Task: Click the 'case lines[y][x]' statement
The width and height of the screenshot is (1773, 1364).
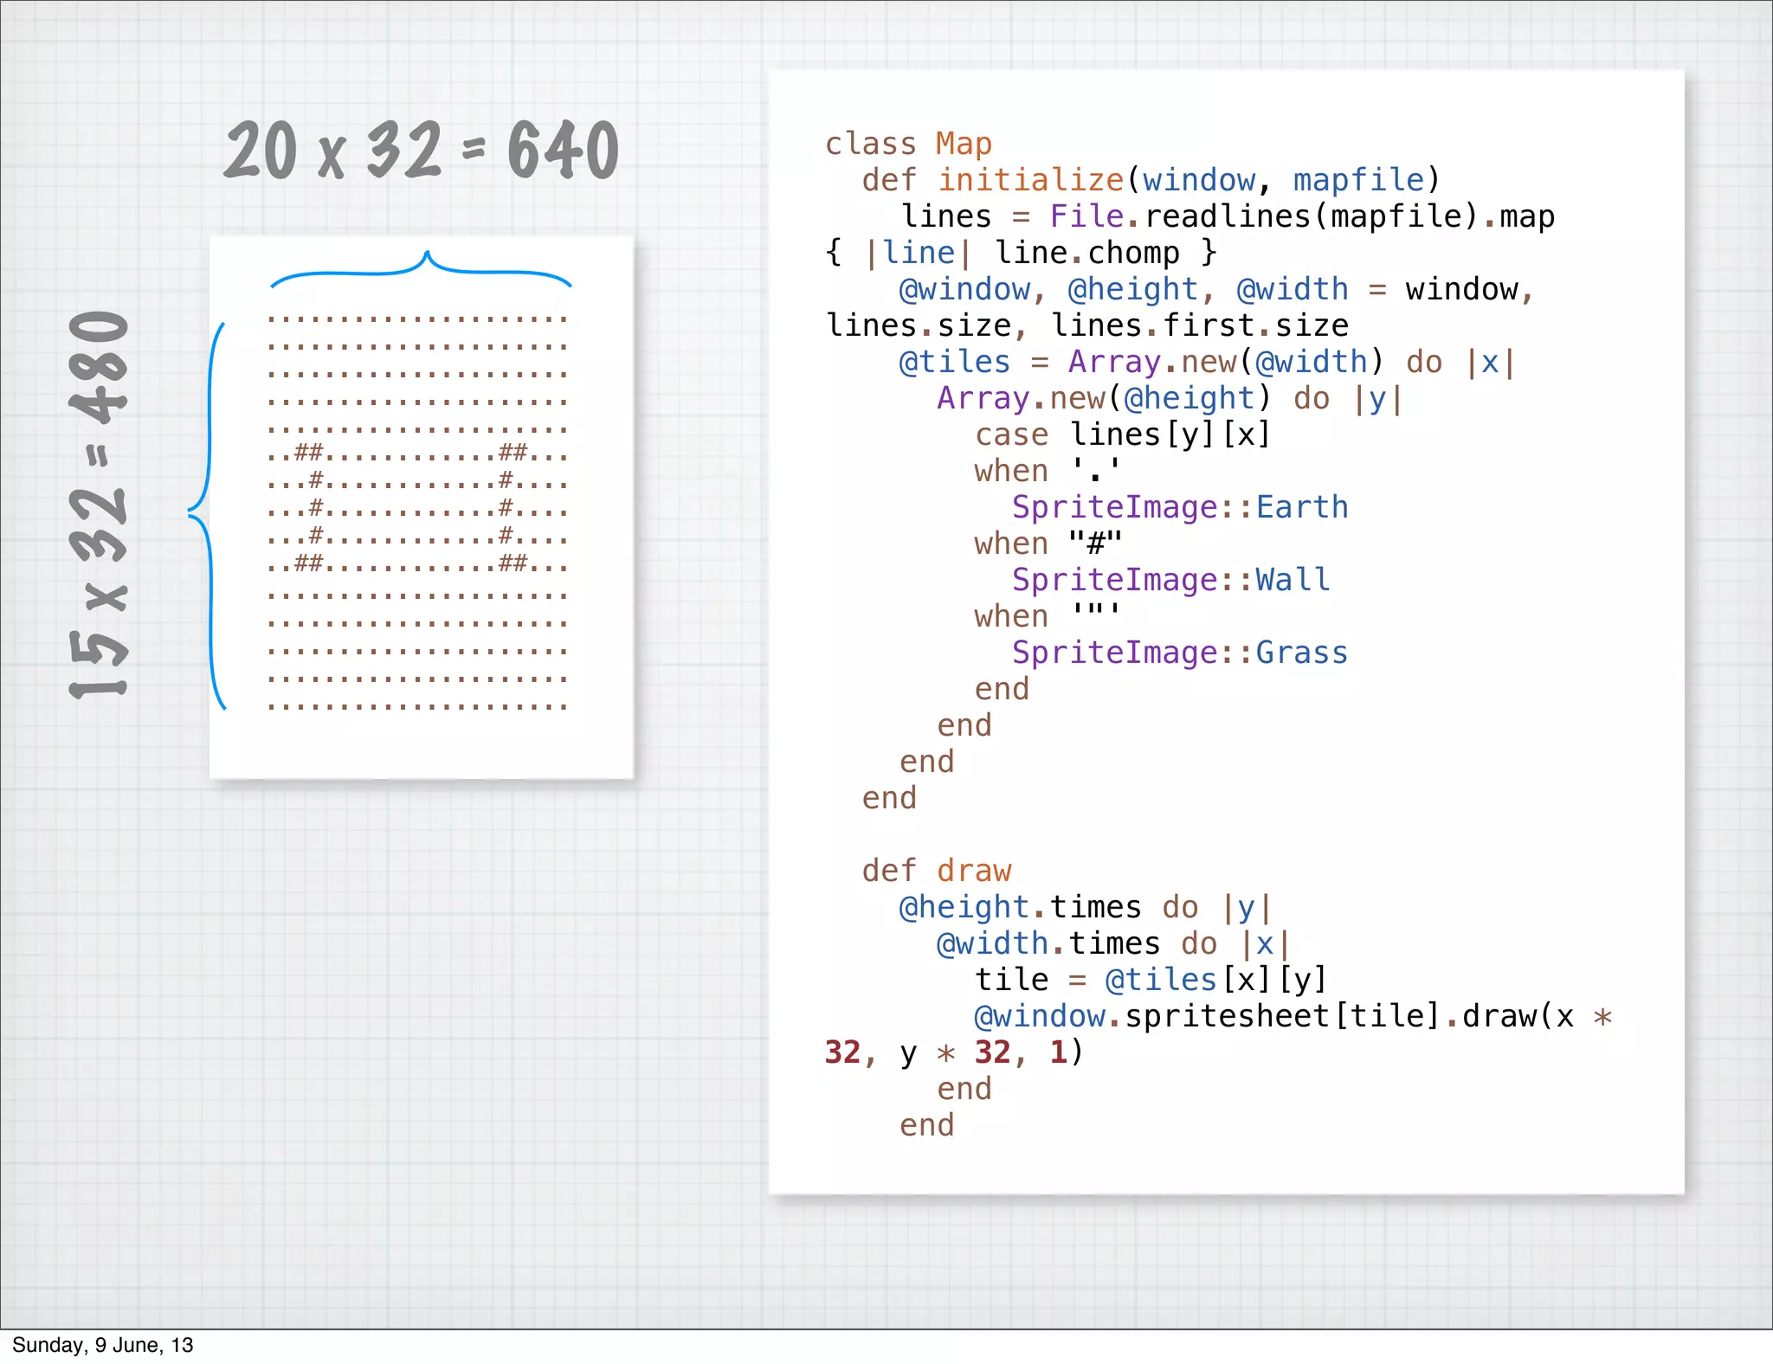Action: pyautogui.click(x=1122, y=434)
